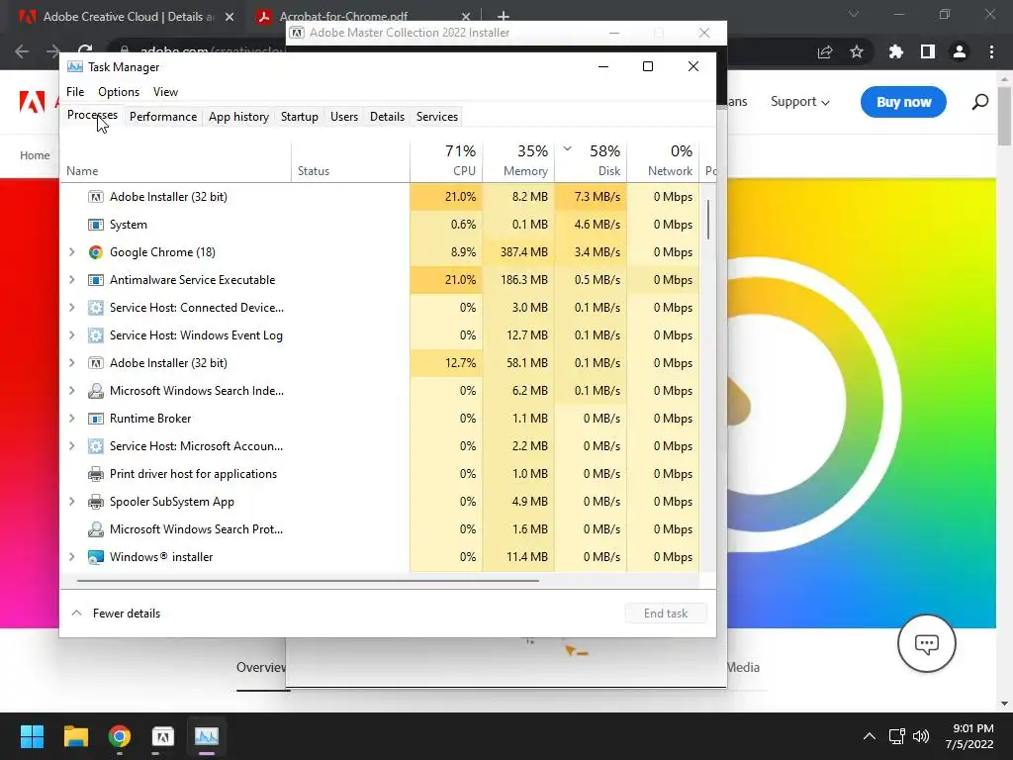Screen dimensions: 1013x760
Task: Click the first Adobe Installer (32 bit) process icon
Action: coord(96,197)
